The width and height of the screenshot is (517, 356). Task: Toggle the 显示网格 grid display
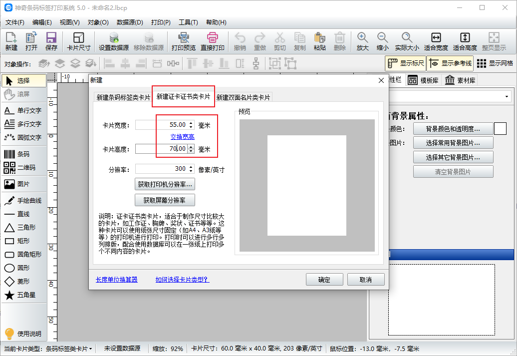[495, 63]
